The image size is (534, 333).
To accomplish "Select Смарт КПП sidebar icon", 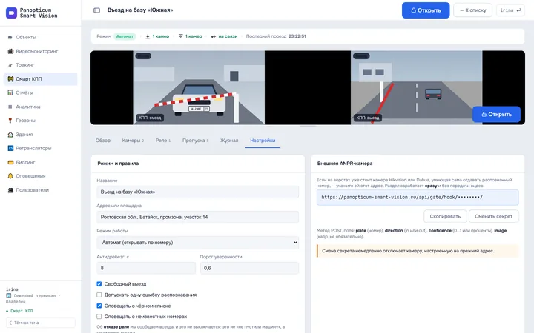I will click(10, 79).
